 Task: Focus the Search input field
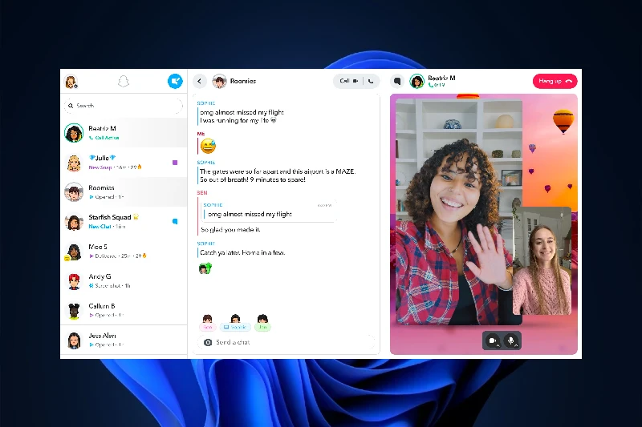(124, 106)
